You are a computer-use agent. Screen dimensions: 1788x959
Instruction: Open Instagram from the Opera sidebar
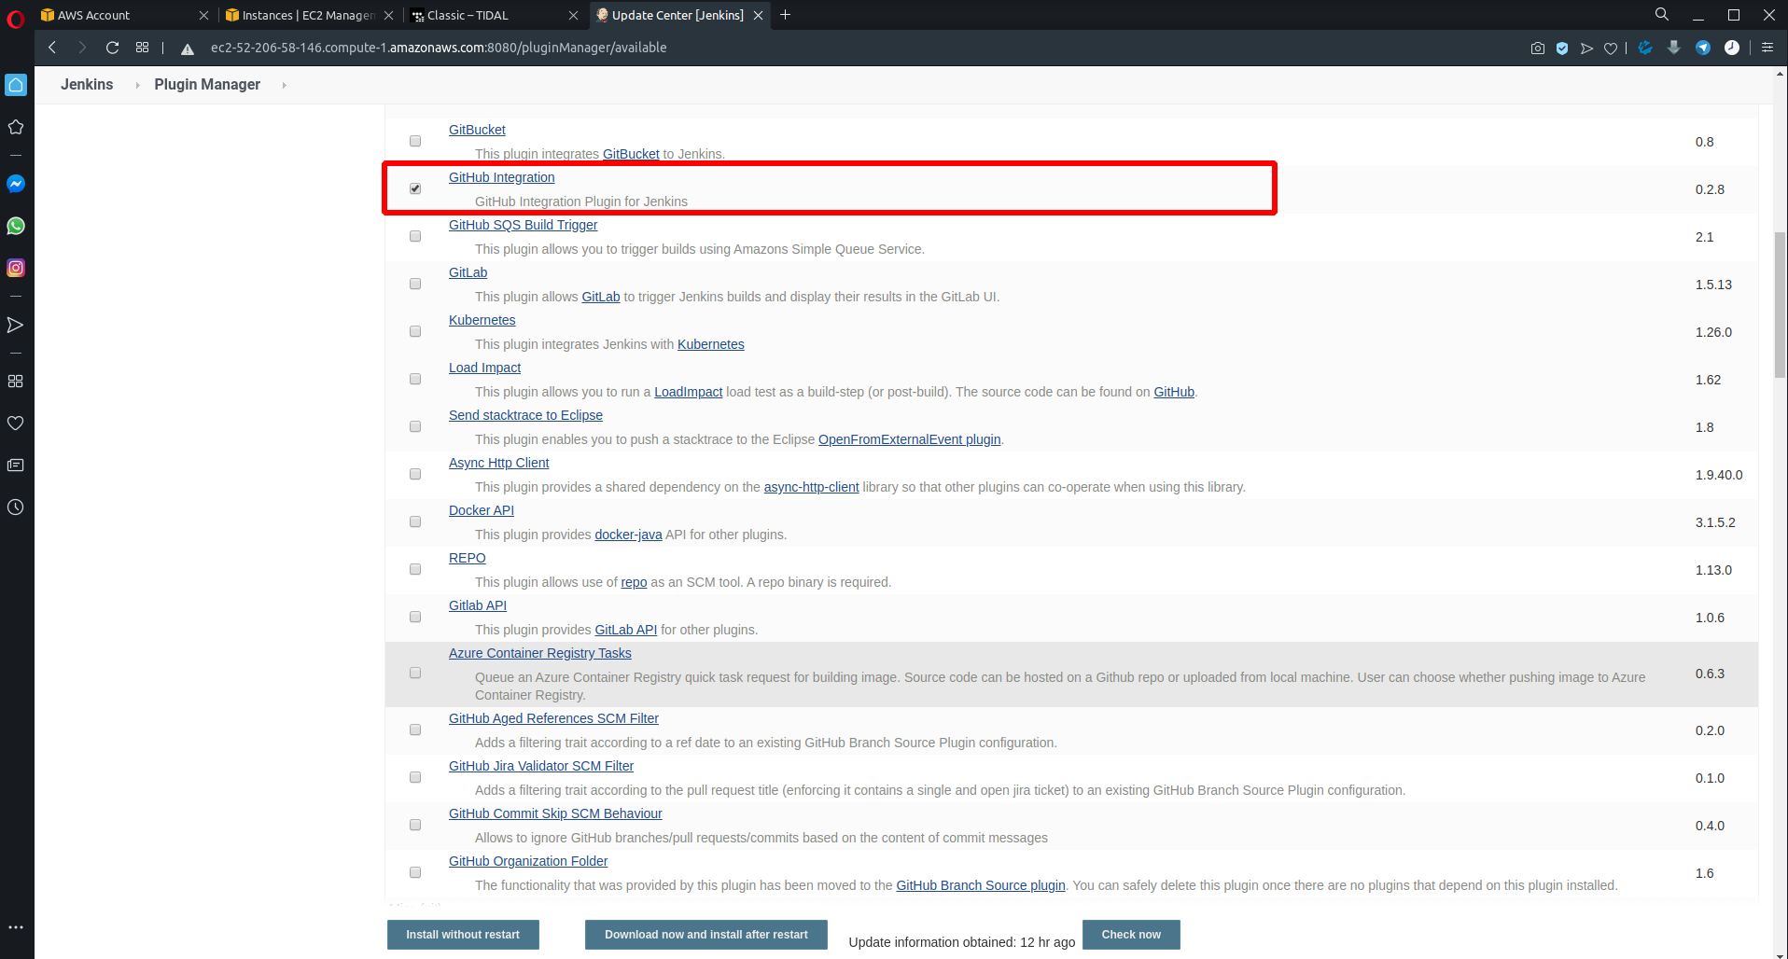click(x=16, y=268)
